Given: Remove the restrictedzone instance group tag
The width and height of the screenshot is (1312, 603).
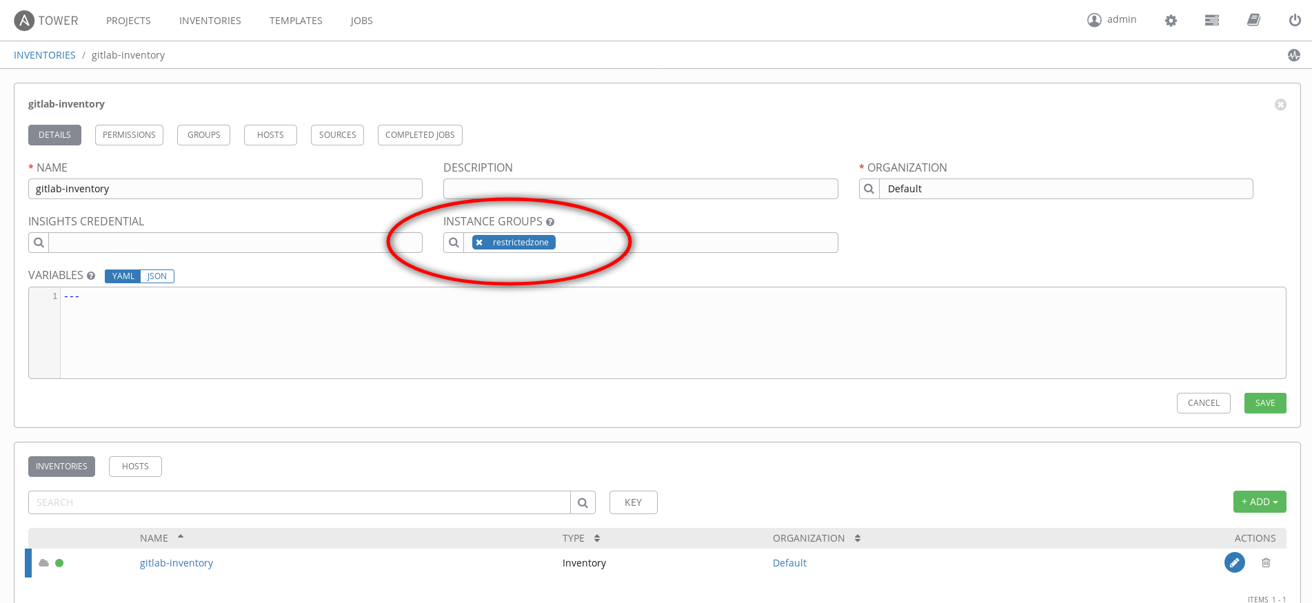Looking at the screenshot, I should click(480, 243).
